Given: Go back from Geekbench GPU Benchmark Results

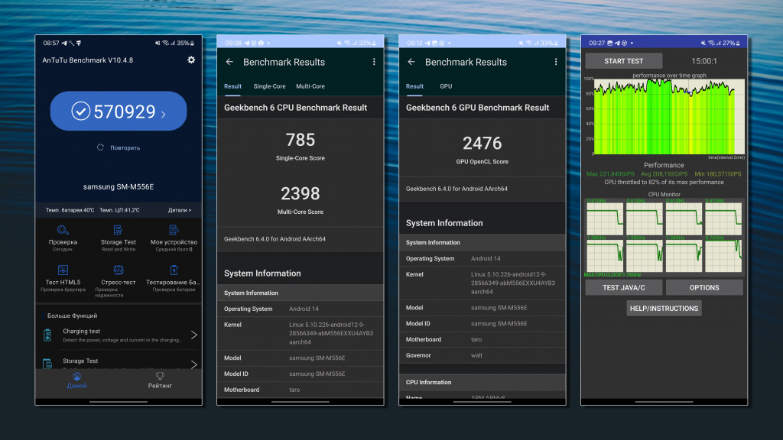Looking at the screenshot, I should pyautogui.click(x=411, y=62).
